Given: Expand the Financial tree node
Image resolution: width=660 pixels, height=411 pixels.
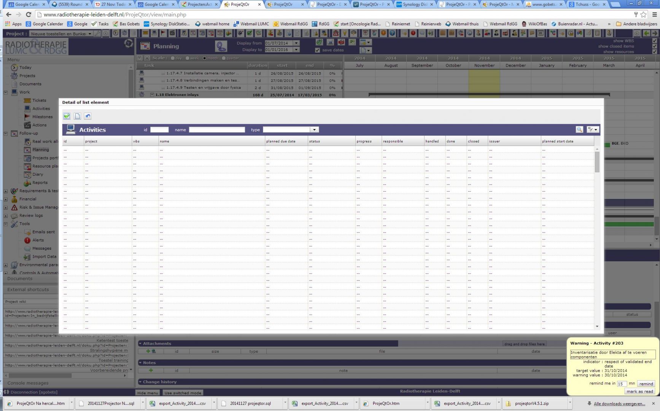Looking at the screenshot, I should [6, 199].
